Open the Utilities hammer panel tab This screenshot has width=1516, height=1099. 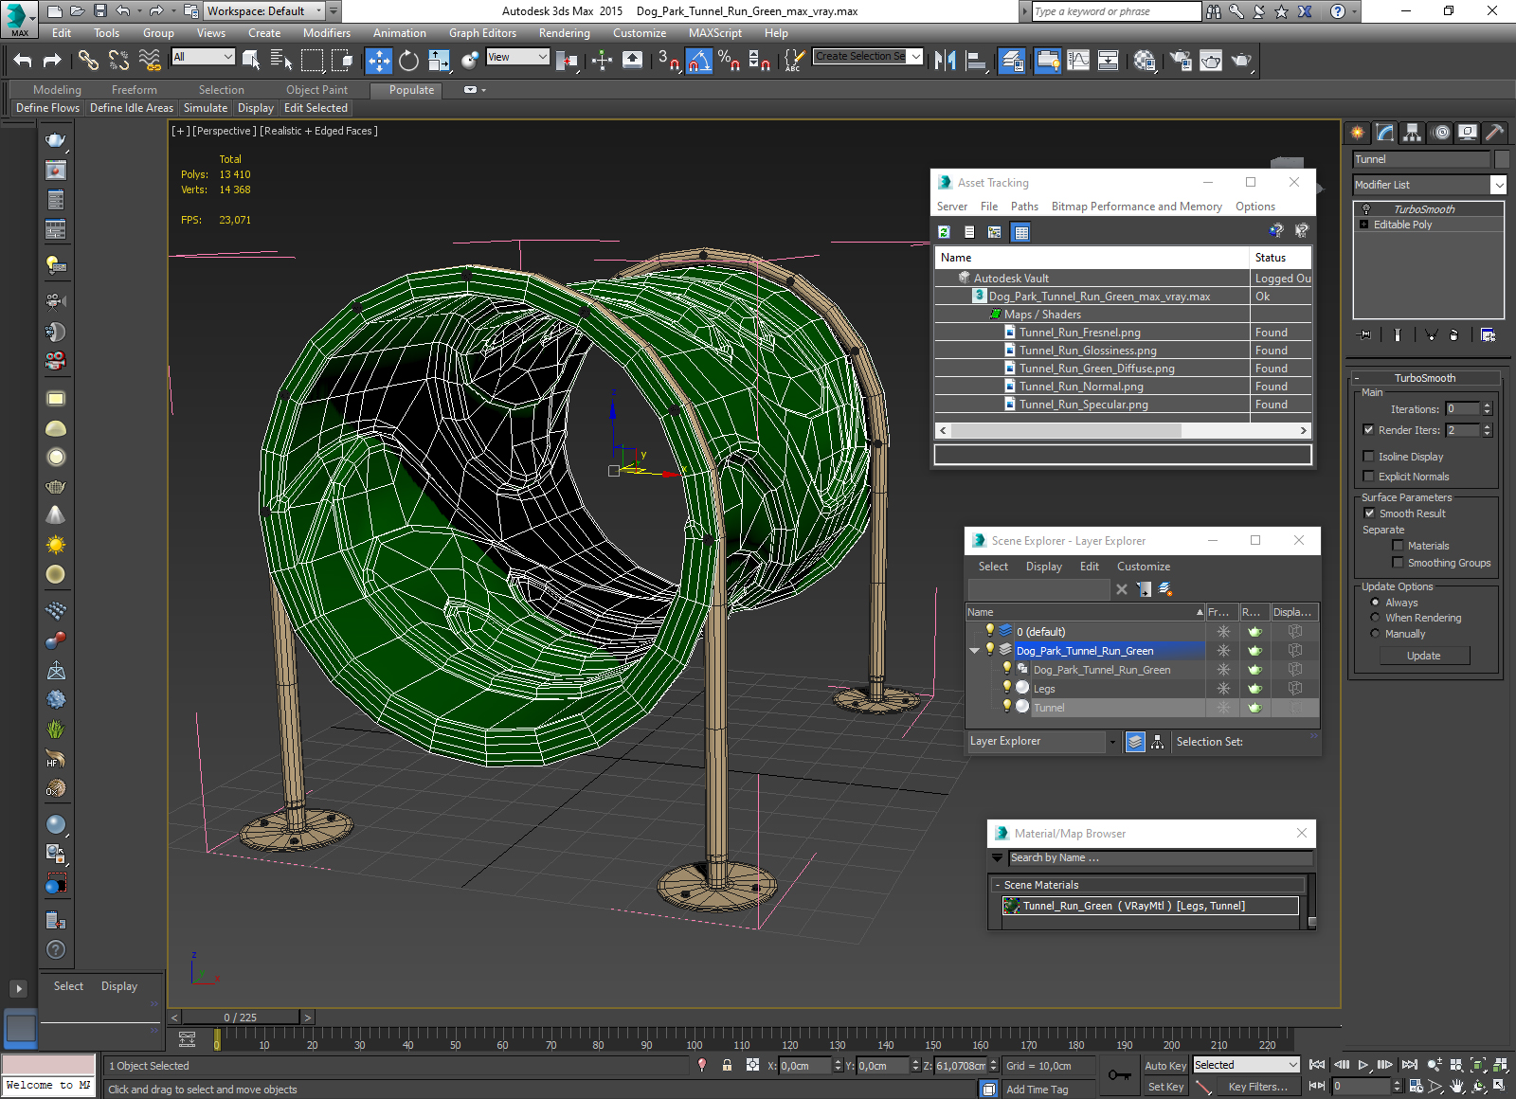1495,133
